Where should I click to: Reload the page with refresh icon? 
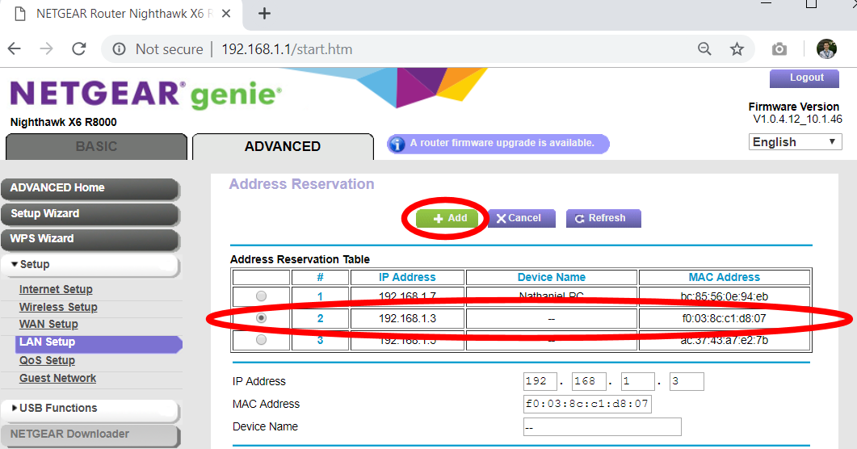coord(78,49)
